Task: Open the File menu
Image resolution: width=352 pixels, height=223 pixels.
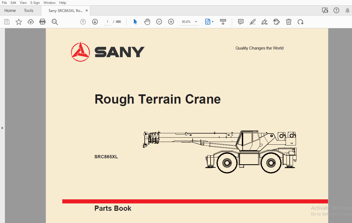Action: click(4, 2)
